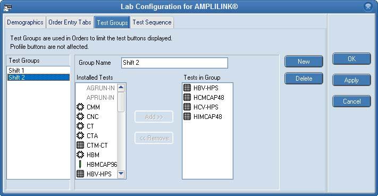Select the CT test label
This screenshot has height=196, width=378.
pyautogui.click(x=90, y=126)
